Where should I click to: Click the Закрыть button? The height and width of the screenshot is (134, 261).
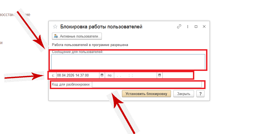point(184,94)
